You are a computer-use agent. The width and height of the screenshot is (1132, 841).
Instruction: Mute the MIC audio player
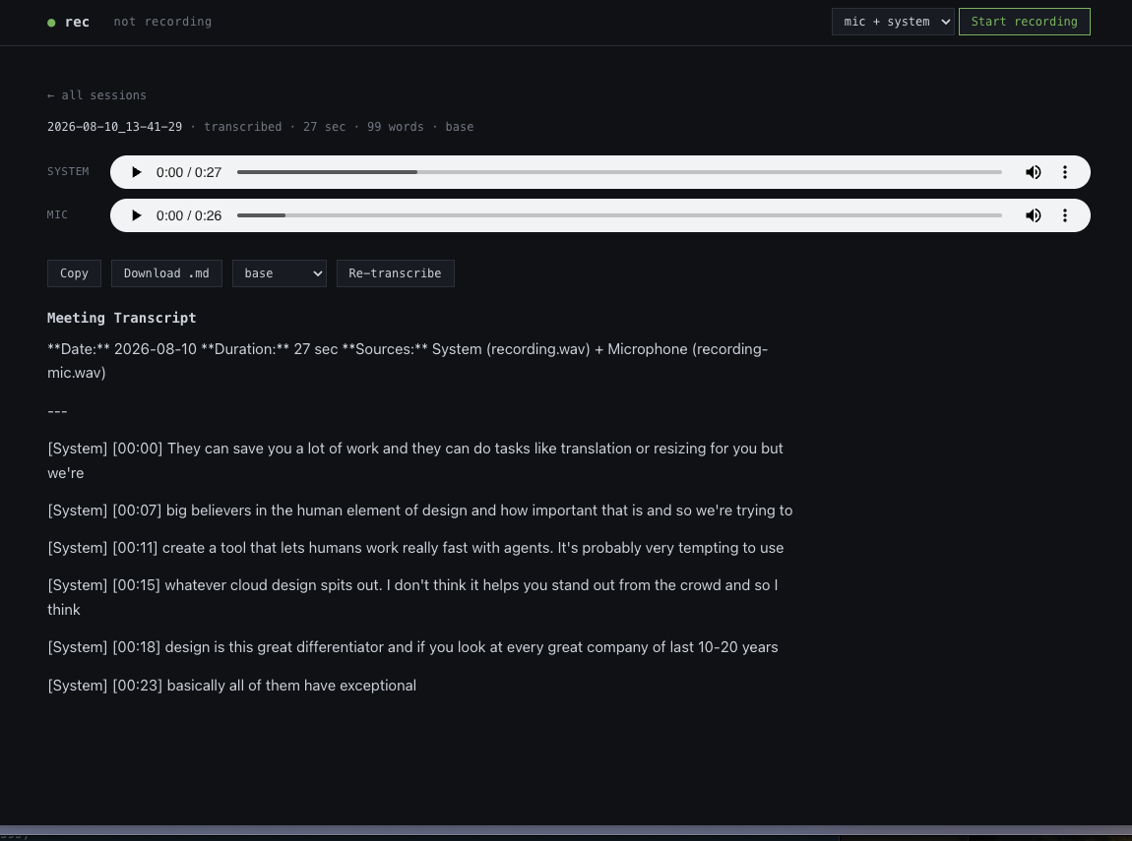click(1034, 215)
